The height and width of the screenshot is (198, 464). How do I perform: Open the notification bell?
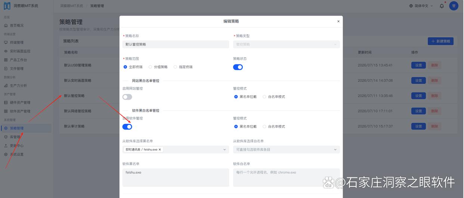pyautogui.click(x=442, y=6)
